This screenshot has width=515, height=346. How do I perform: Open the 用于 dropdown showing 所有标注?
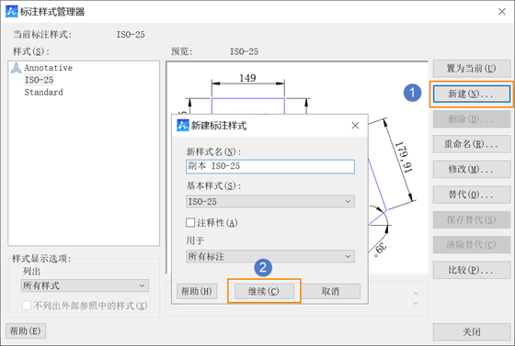[270, 256]
